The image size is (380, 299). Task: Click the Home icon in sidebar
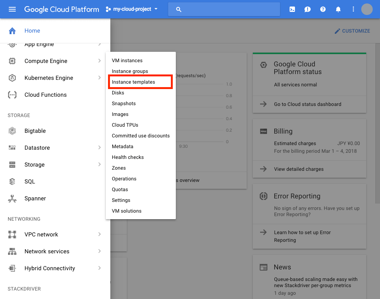click(12, 31)
